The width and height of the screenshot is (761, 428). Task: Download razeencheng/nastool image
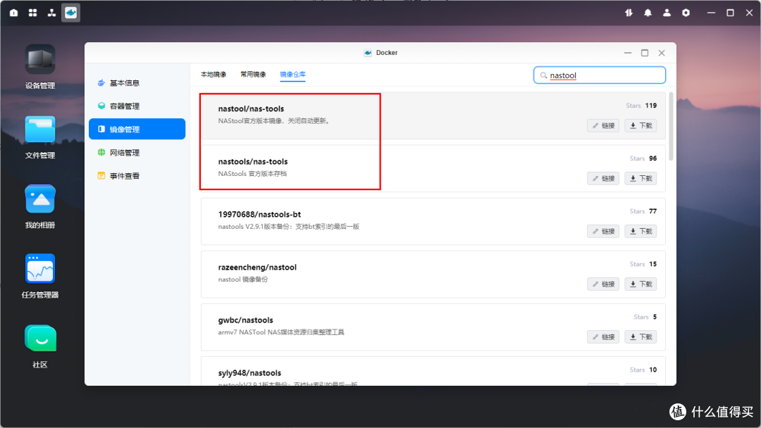[x=641, y=284]
